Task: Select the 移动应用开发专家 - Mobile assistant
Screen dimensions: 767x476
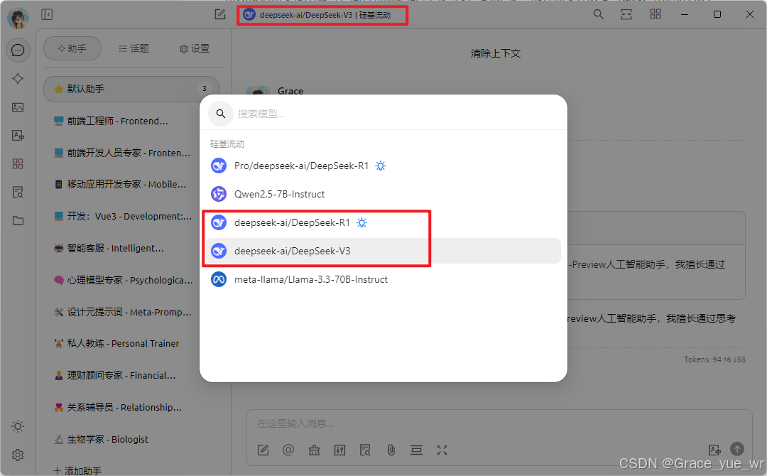Action: click(131, 185)
